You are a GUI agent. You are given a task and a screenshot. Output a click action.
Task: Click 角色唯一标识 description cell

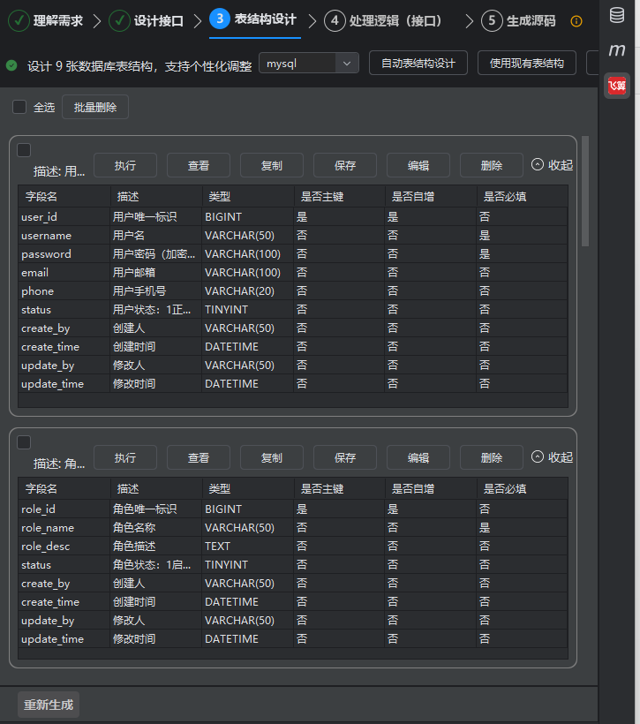click(x=155, y=509)
